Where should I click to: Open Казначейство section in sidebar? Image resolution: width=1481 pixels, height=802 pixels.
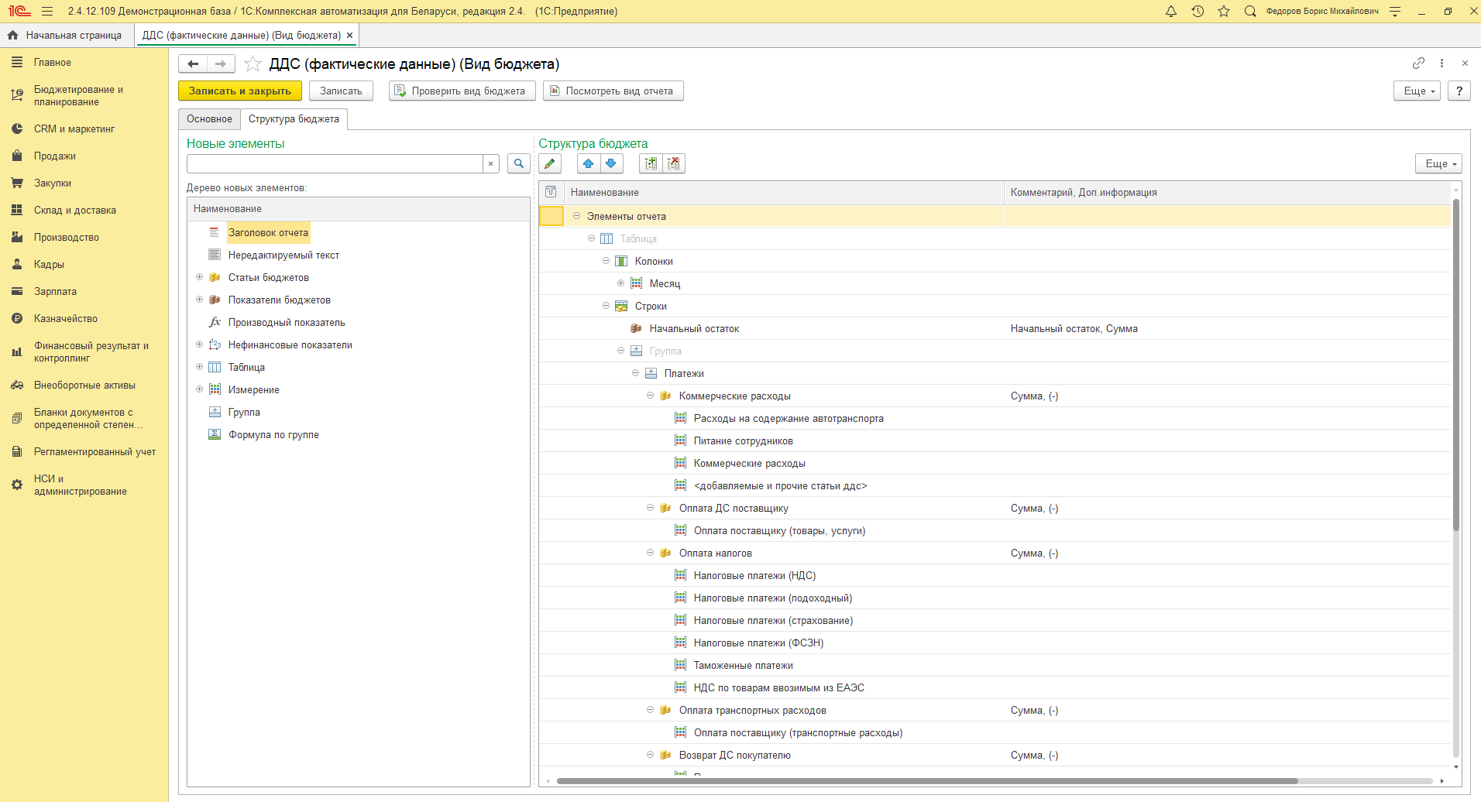[x=66, y=318]
